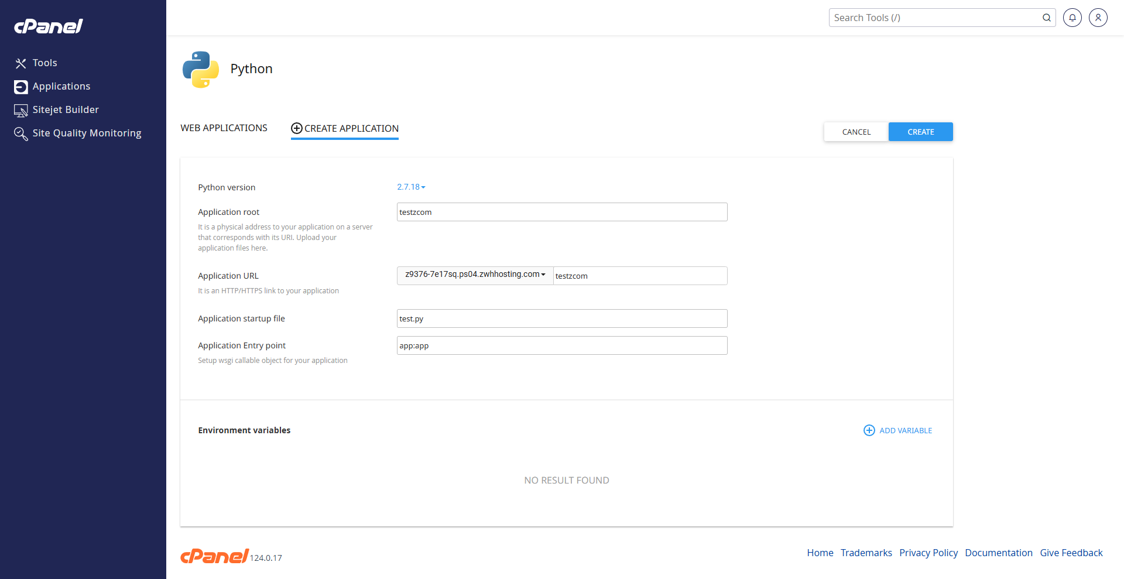This screenshot has height=579, width=1124.
Task: Click the search magnifier icon in Search Tools
Action: click(1047, 18)
